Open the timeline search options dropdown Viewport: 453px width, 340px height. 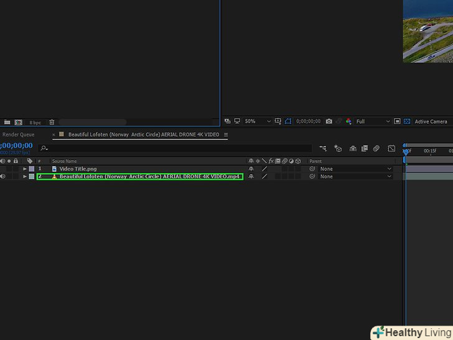pyautogui.click(x=44, y=148)
